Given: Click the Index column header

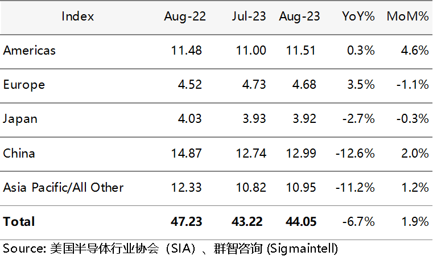Looking at the screenshot, I should (77, 16).
